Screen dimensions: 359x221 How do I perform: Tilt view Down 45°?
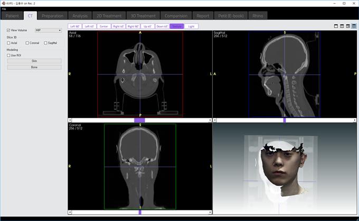(162, 26)
